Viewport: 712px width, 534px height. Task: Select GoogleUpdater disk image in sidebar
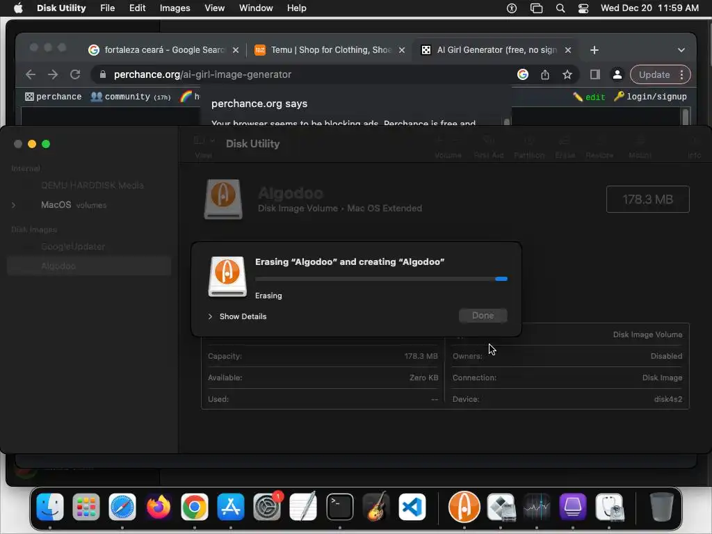pos(72,247)
